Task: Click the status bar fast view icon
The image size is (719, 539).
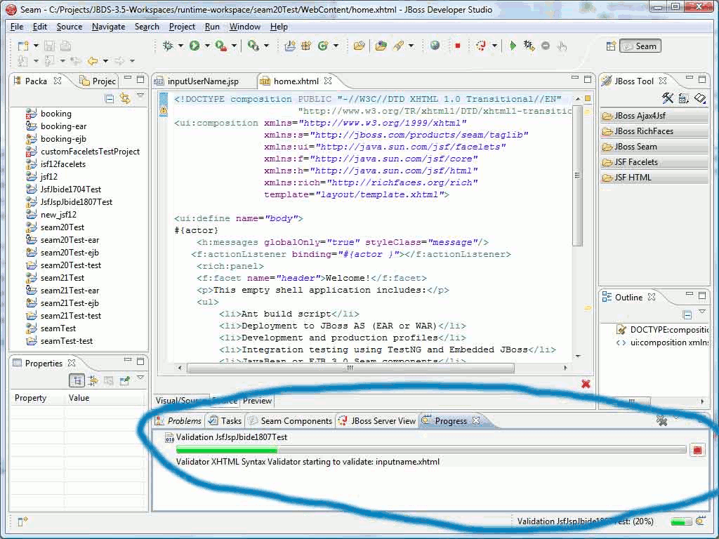Action: pos(22,521)
